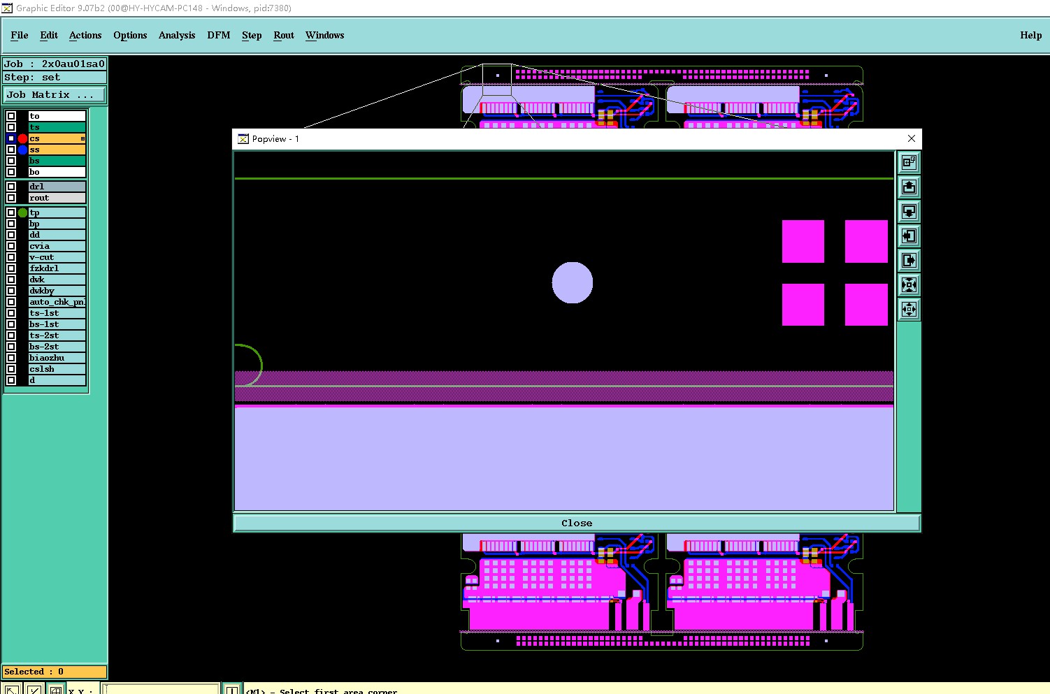Click the Close button in the Popview
The height and width of the screenshot is (694, 1050).
(577, 523)
